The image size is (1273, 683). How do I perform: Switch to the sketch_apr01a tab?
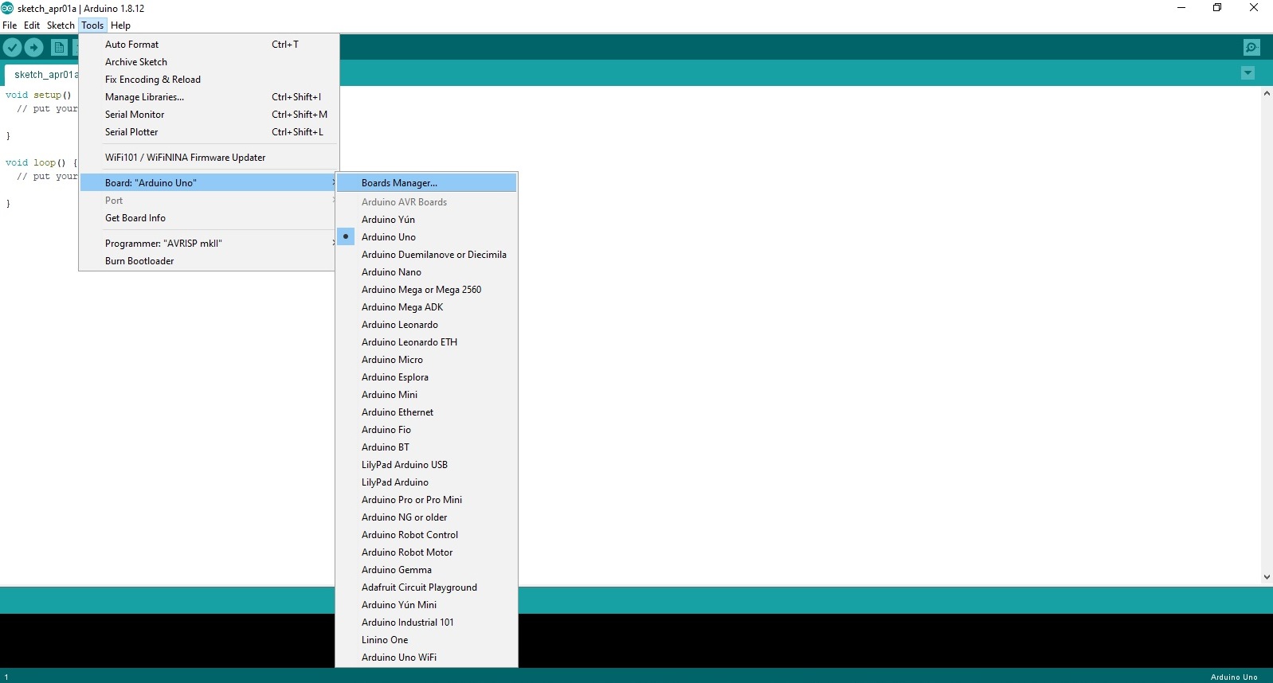(x=42, y=75)
